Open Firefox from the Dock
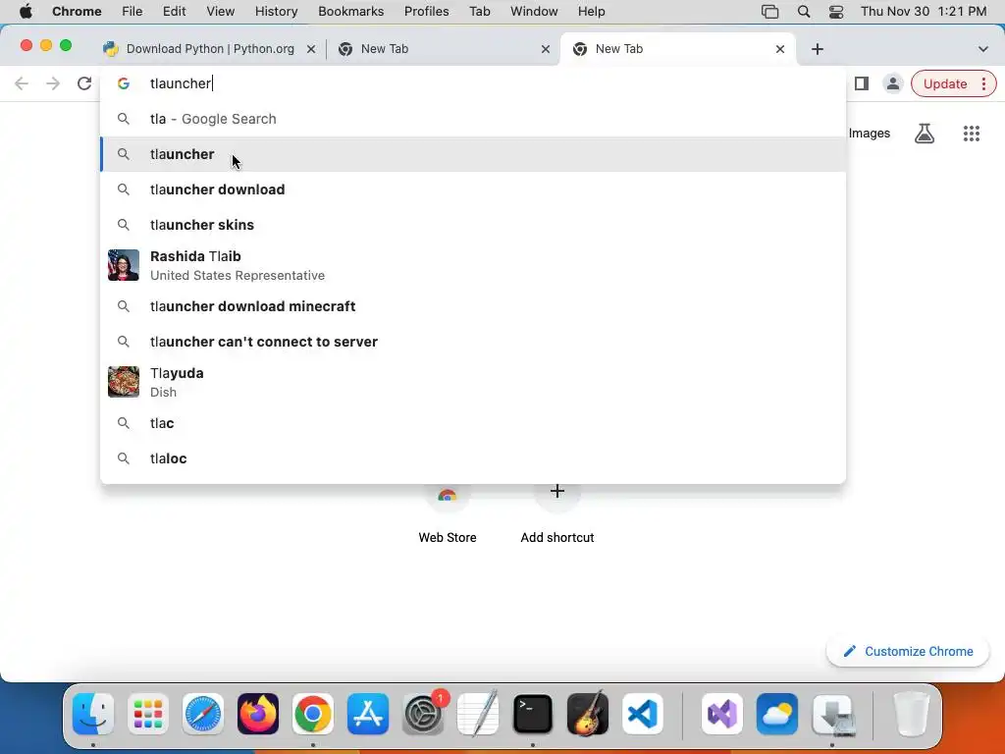 pos(258,714)
